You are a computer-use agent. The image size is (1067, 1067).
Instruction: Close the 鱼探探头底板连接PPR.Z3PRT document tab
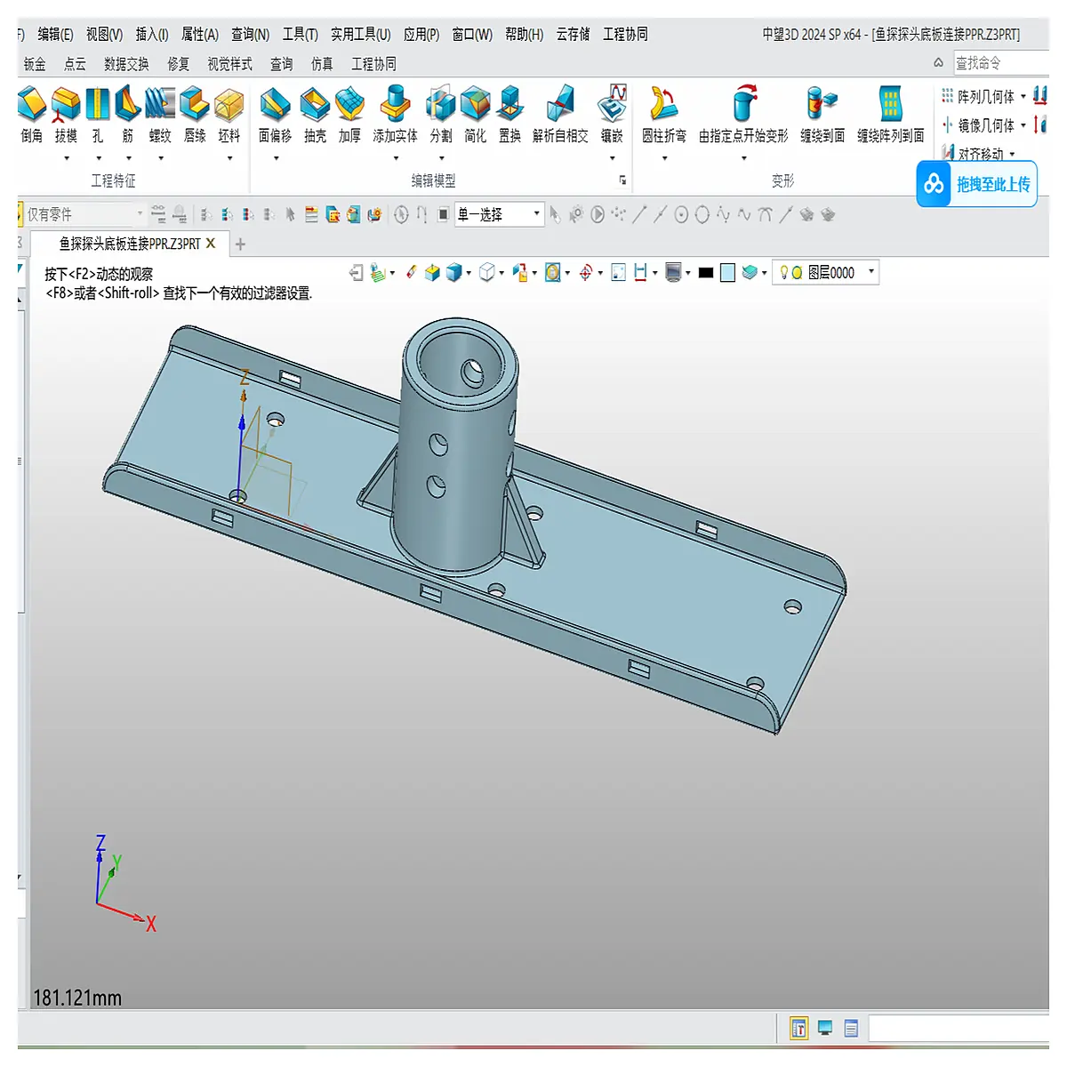coord(211,243)
